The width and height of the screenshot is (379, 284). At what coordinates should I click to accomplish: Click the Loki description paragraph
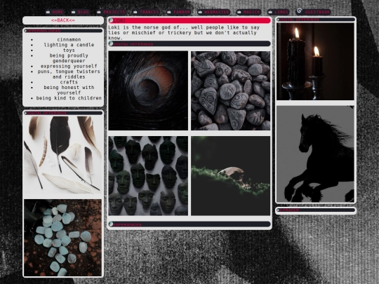[184, 32]
